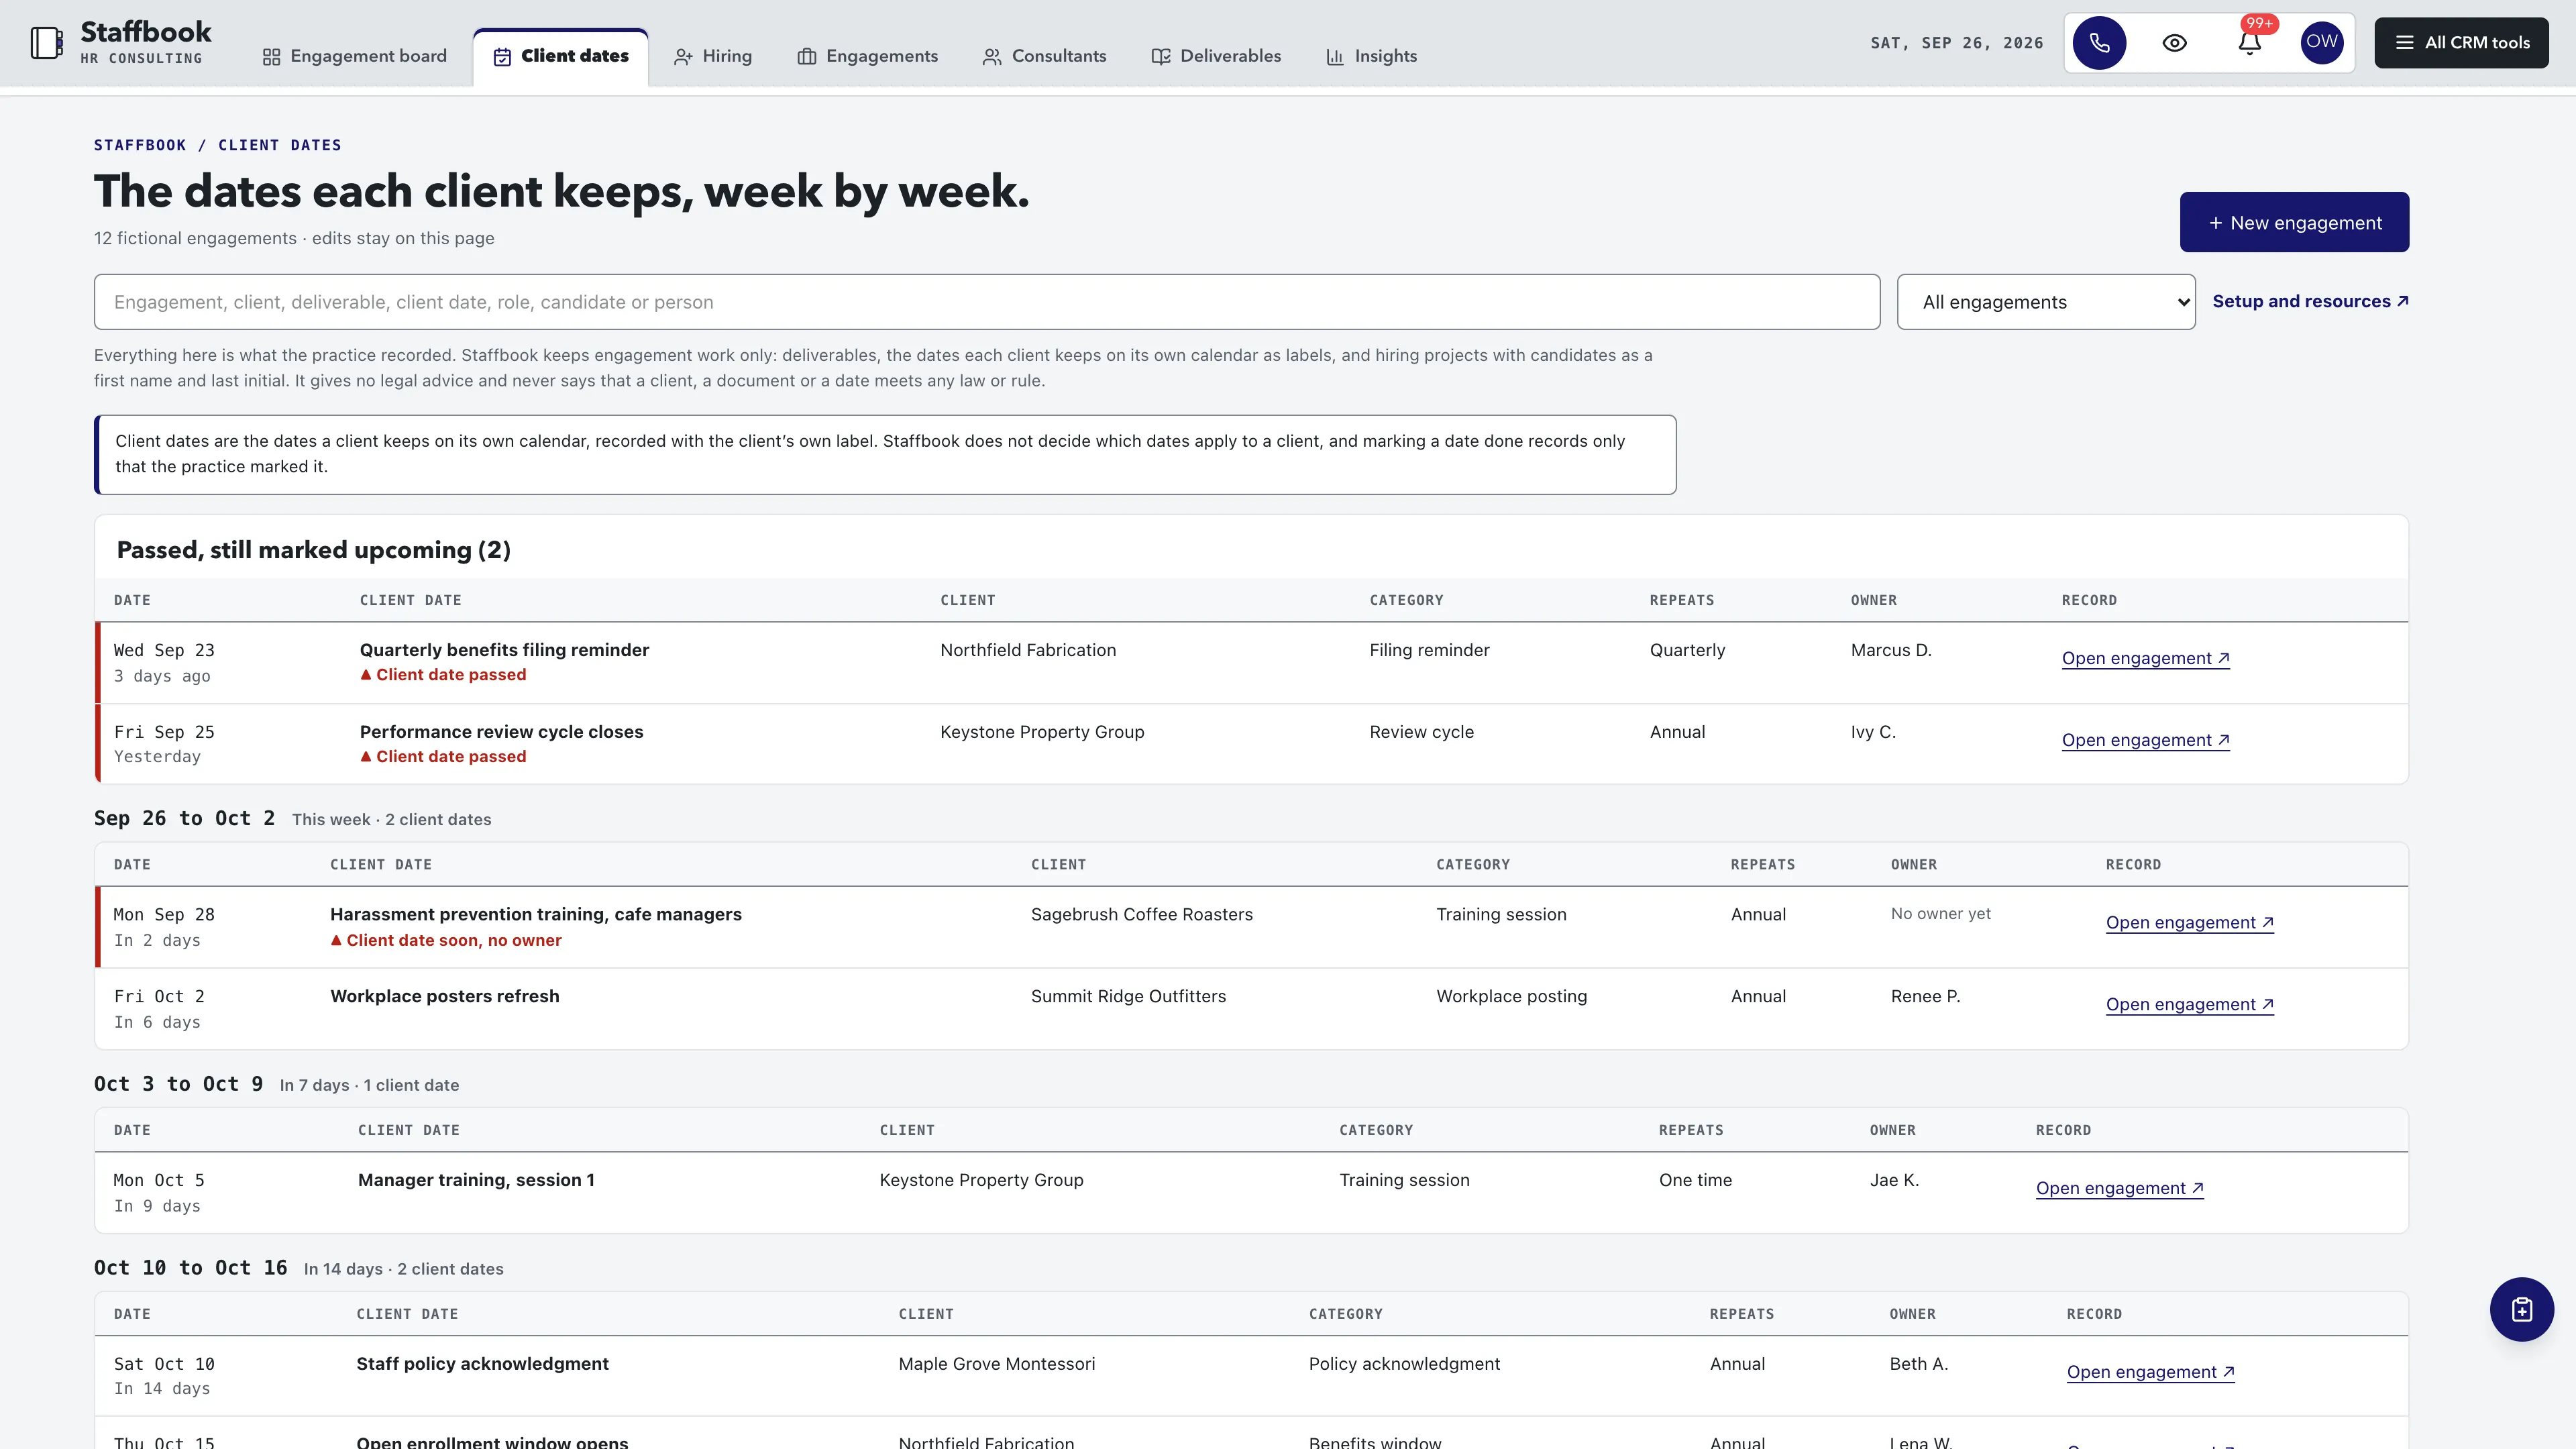Click 'Staff policy acknowledgment' title

tap(482, 1364)
